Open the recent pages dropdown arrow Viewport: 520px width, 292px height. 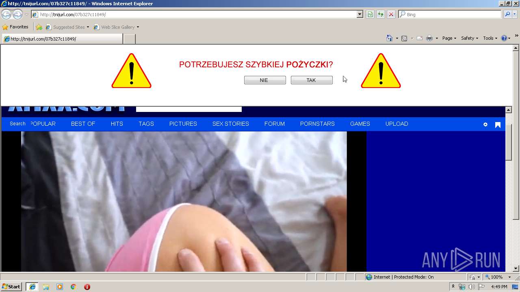[26, 14]
